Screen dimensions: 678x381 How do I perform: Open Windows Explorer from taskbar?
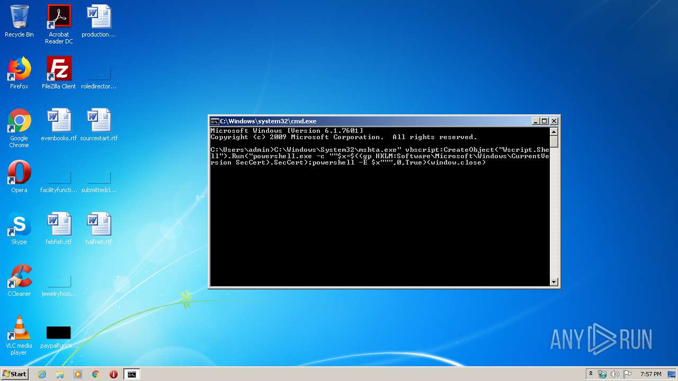[x=60, y=374]
